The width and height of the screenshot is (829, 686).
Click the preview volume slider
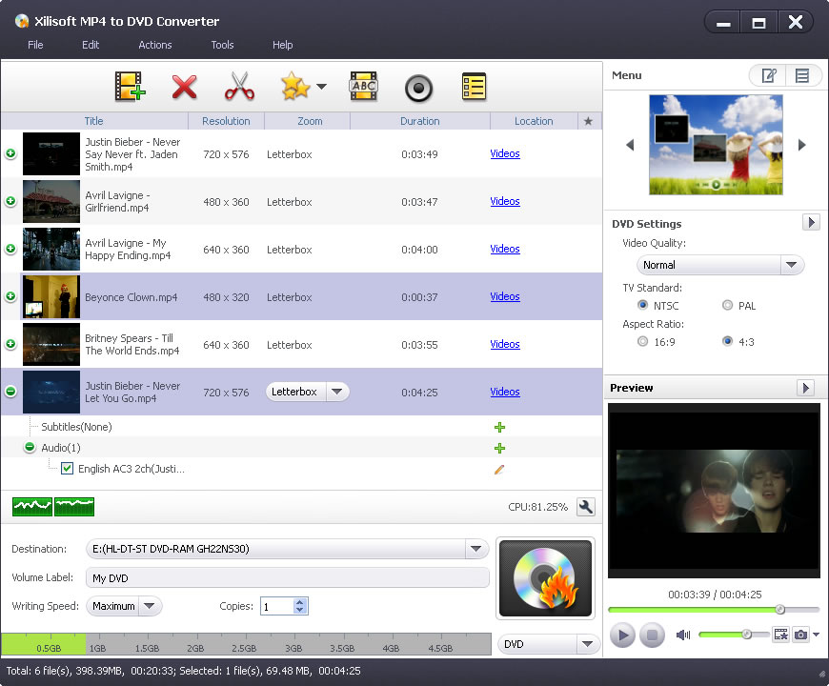[x=732, y=635]
